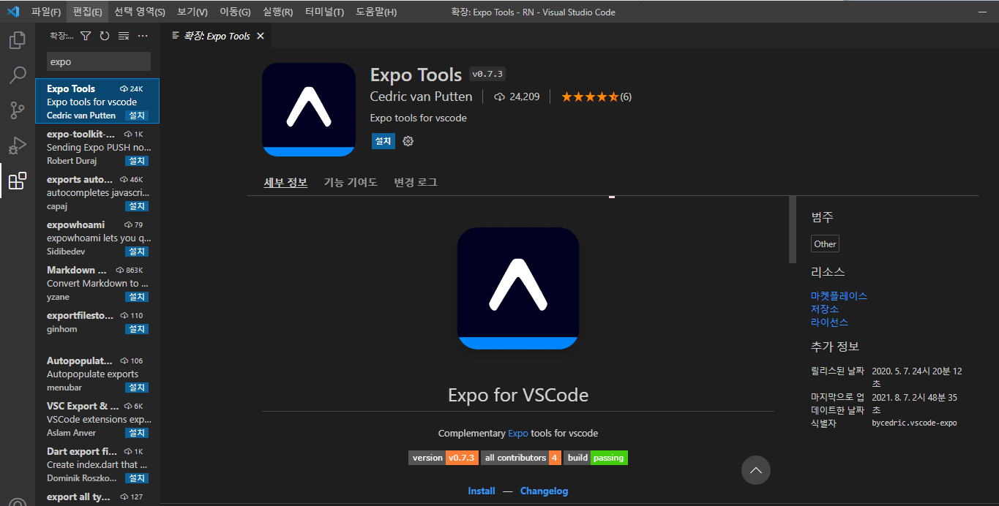999x506 pixels.
Task: Click the Extensions icon in activity bar
Action: tap(18, 181)
